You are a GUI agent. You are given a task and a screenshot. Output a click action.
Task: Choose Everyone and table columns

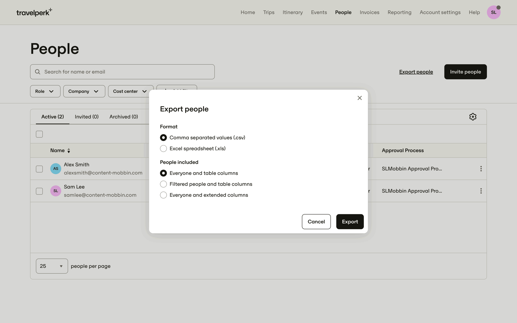coord(163,173)
